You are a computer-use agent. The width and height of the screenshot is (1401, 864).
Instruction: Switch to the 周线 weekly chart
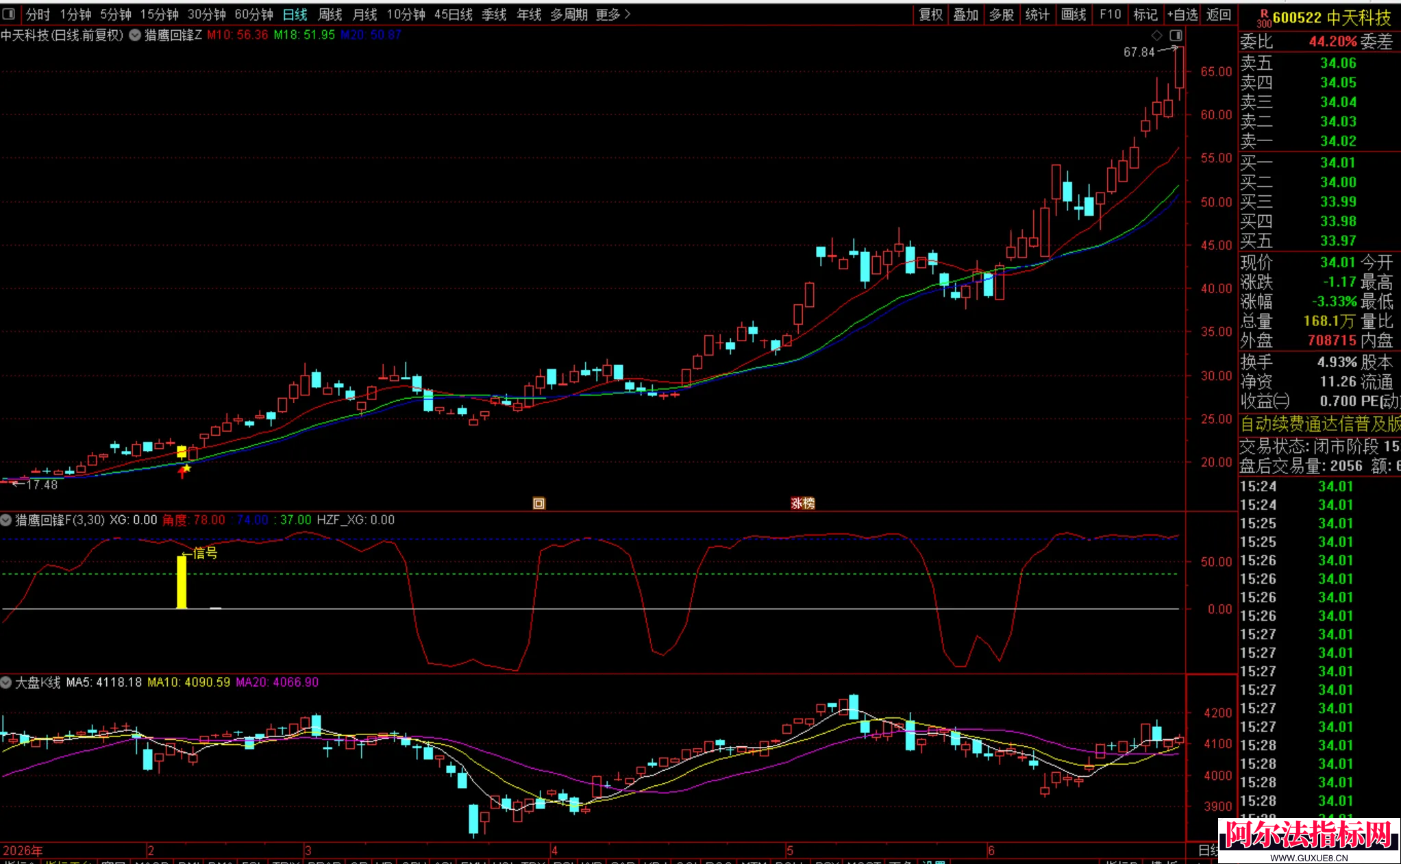click(x=330, y=14)
